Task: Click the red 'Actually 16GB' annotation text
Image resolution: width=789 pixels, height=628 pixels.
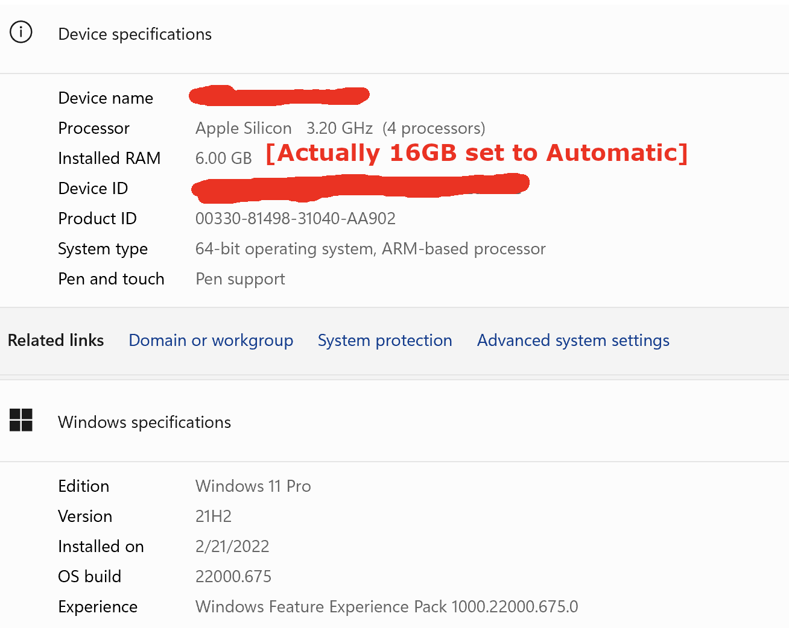Action: pyautogui.click(x=477, y=153)
